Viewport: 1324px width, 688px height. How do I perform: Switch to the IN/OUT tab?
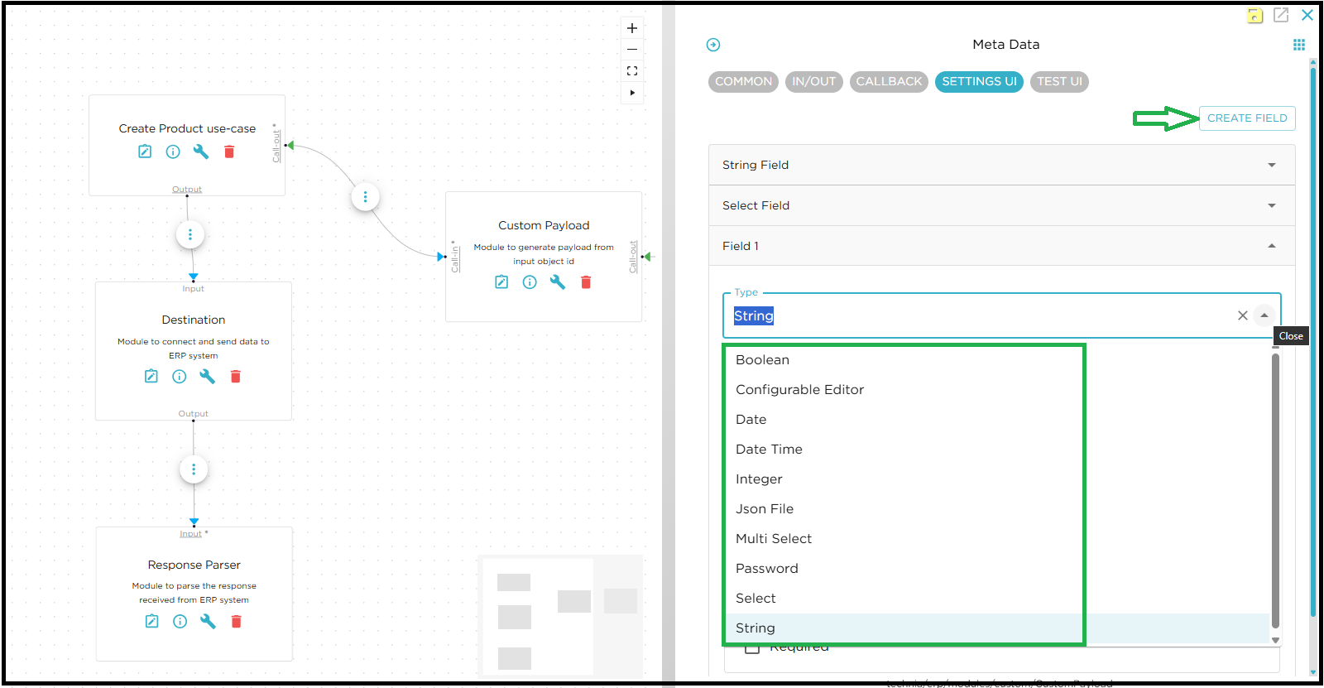tap(813, 81)
